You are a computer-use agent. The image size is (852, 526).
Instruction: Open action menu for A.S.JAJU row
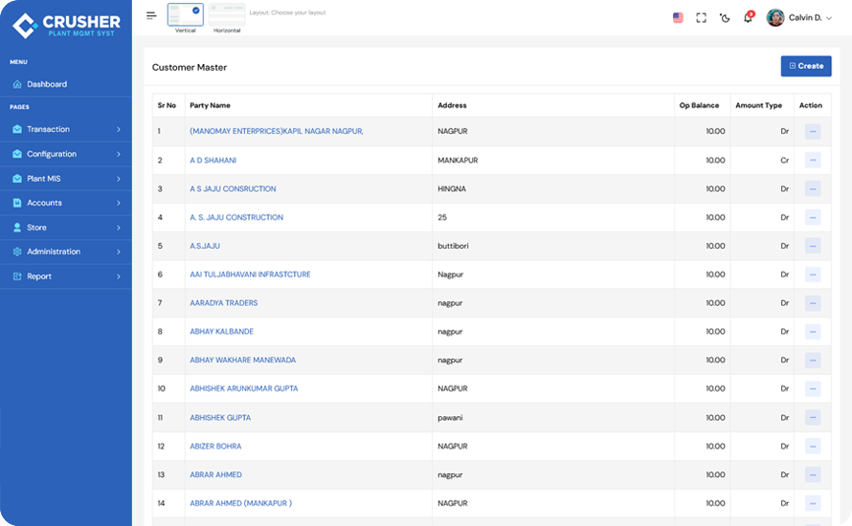(813, 246)
